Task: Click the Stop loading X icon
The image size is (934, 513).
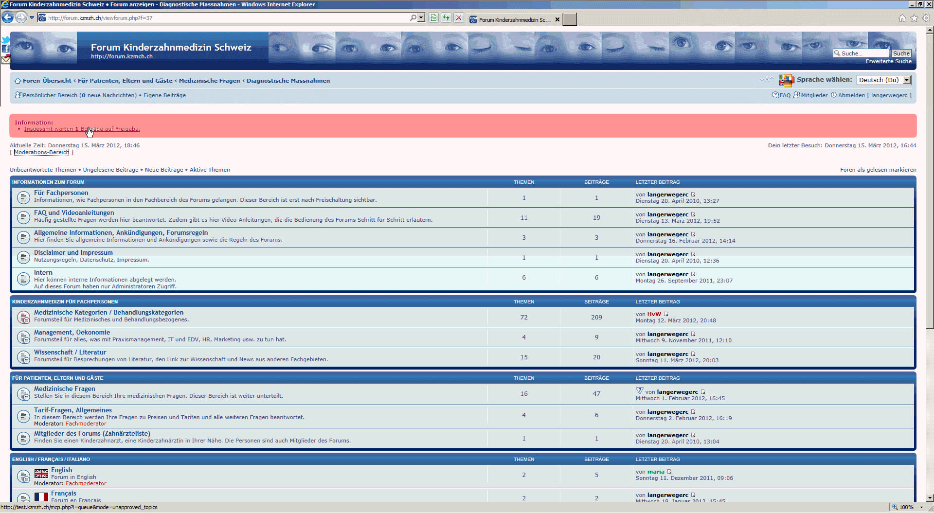Action: [458, 18]
